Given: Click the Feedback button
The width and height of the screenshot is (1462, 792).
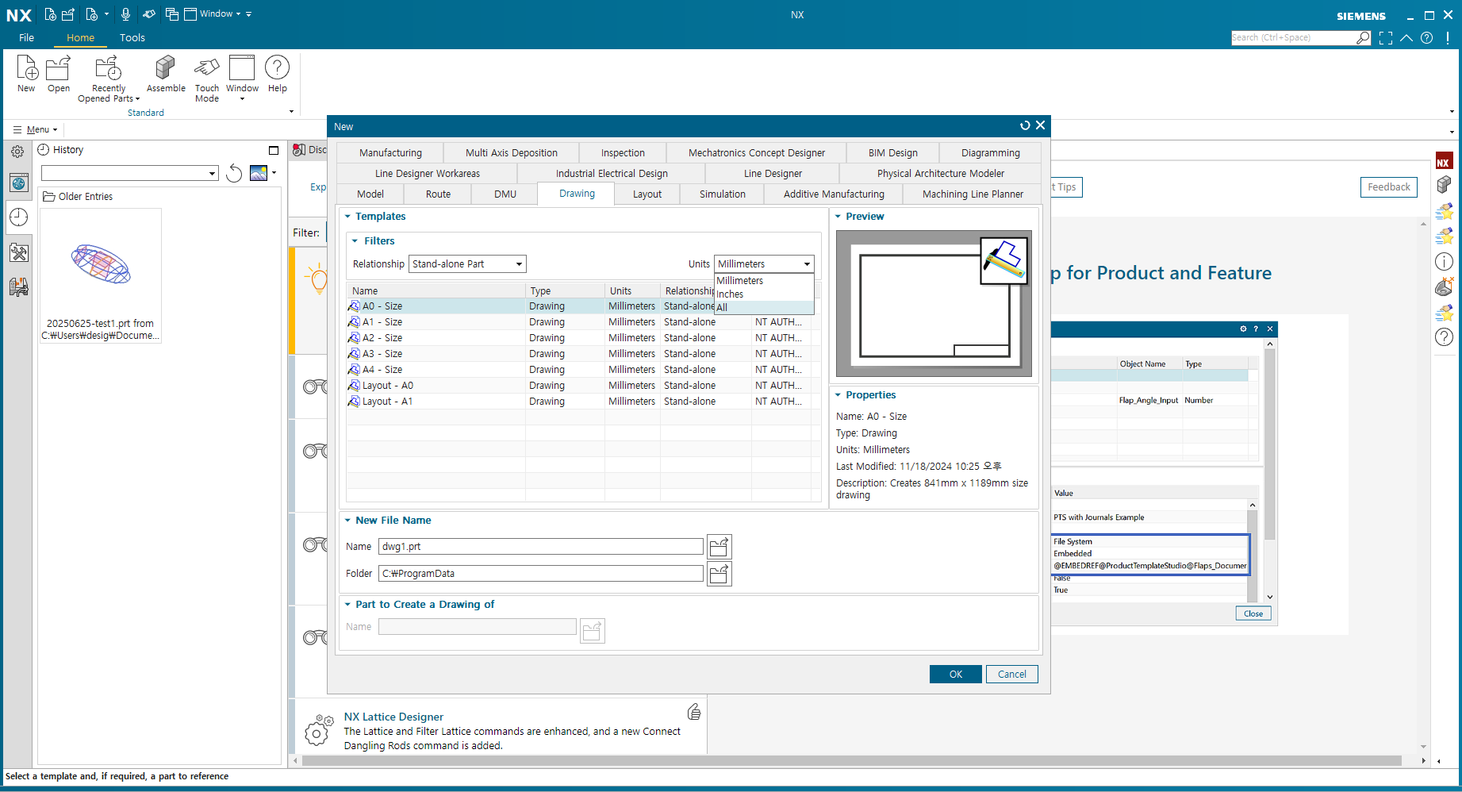Looking at the screenshot, I should [x=1389, y=187].
